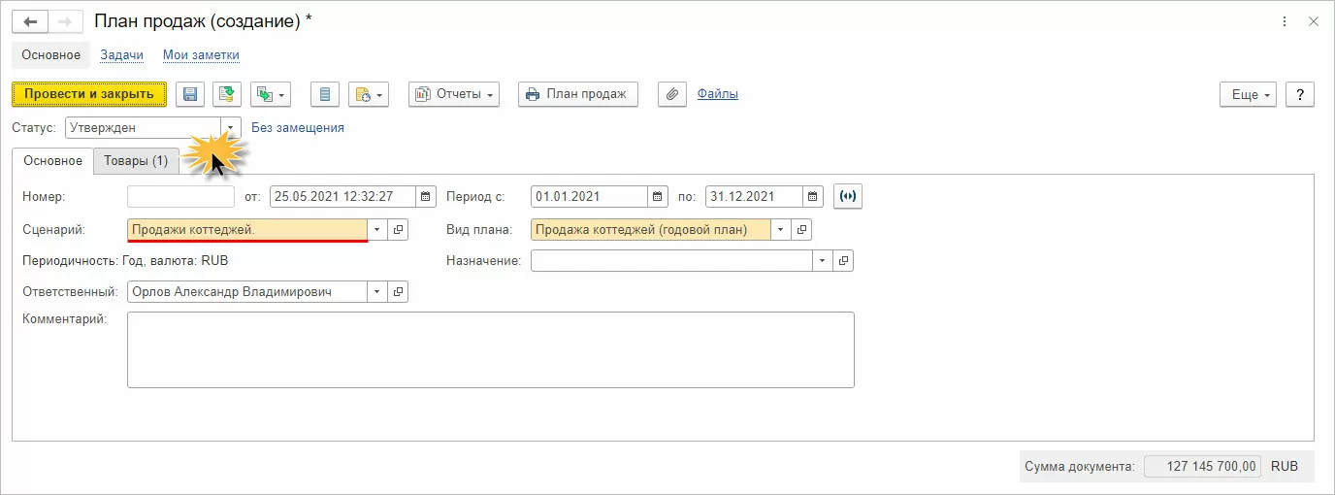Click the post document icon
1335x495 pixels.
click(226, 94)
